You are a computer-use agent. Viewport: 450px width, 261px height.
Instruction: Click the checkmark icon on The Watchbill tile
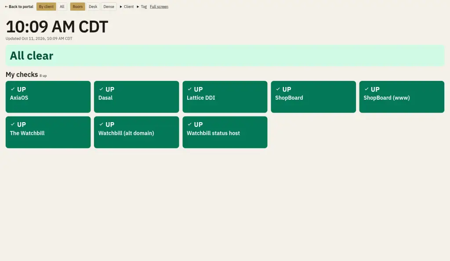click(13, 124)
